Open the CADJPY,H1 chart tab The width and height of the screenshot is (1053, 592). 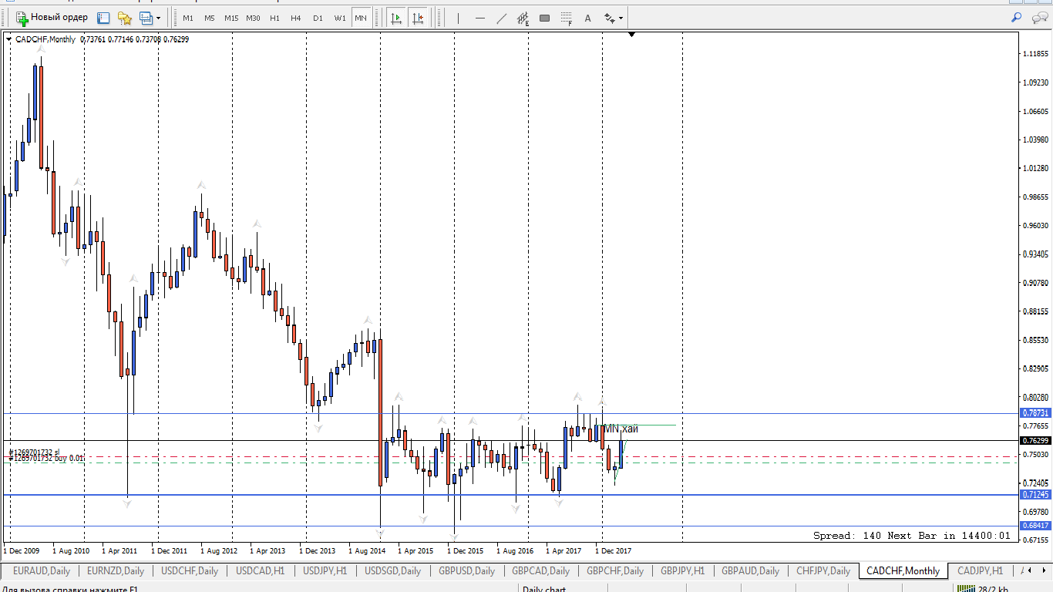tap(980, 571)
